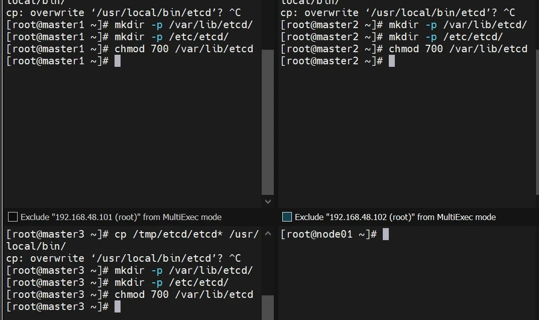The image size is (539, 320).
Task: Click the master1 terminal scrollbar thumb
Action: [268, 122]
